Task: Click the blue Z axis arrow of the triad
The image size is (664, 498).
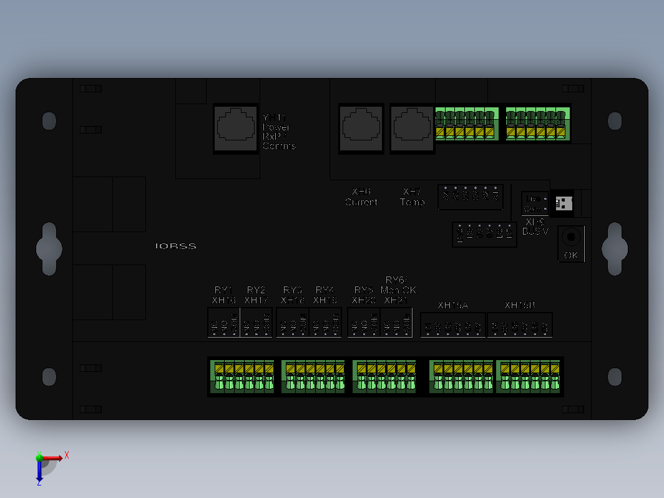Action: click(39, 471)
